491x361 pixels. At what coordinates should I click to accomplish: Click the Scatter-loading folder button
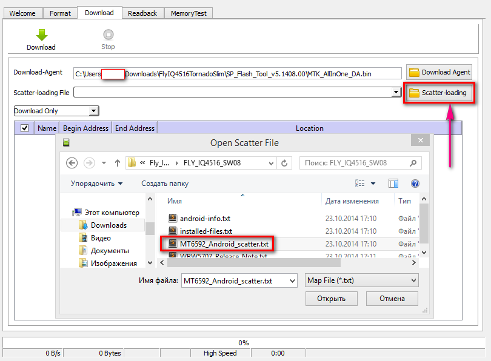[438, 93]
